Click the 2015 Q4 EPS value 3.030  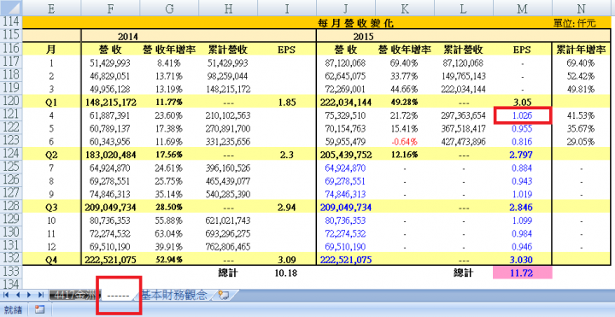coord(522,260)
